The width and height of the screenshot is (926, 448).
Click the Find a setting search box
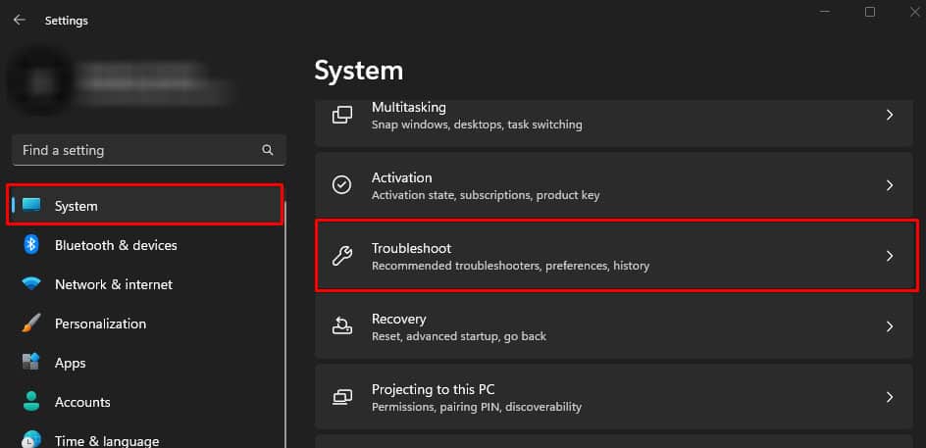click(149, 150)
